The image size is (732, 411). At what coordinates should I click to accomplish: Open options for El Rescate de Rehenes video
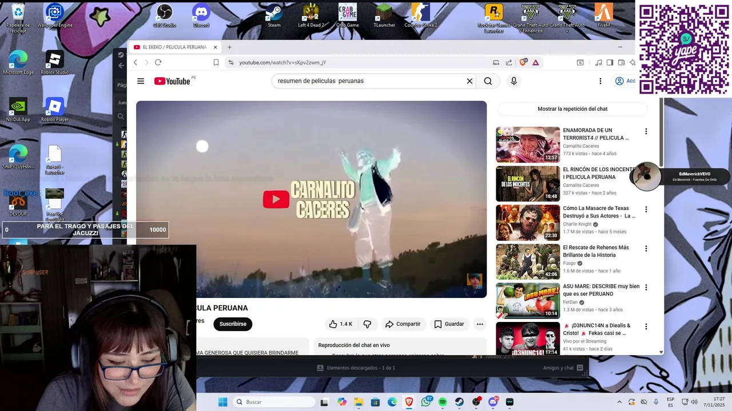coord(646,248)
